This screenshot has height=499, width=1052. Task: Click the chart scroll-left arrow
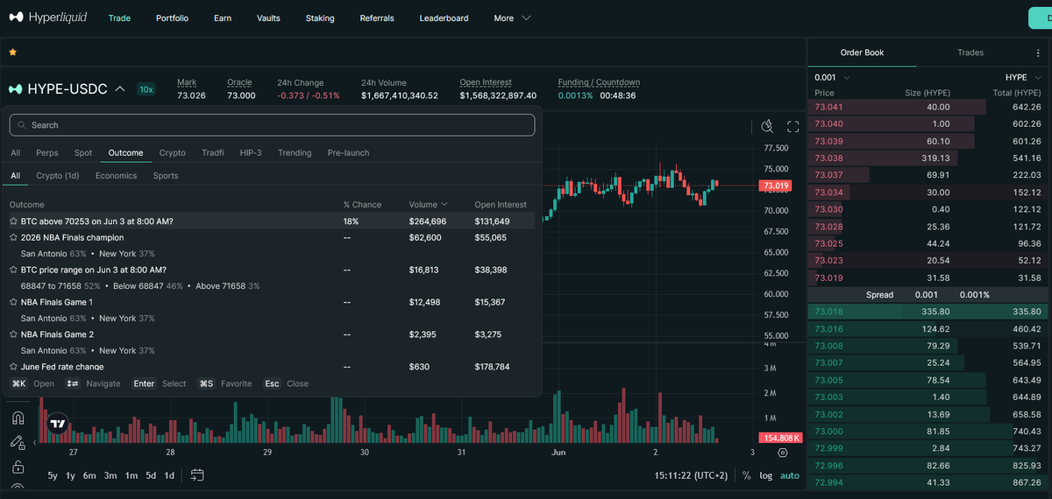point(35,443)
